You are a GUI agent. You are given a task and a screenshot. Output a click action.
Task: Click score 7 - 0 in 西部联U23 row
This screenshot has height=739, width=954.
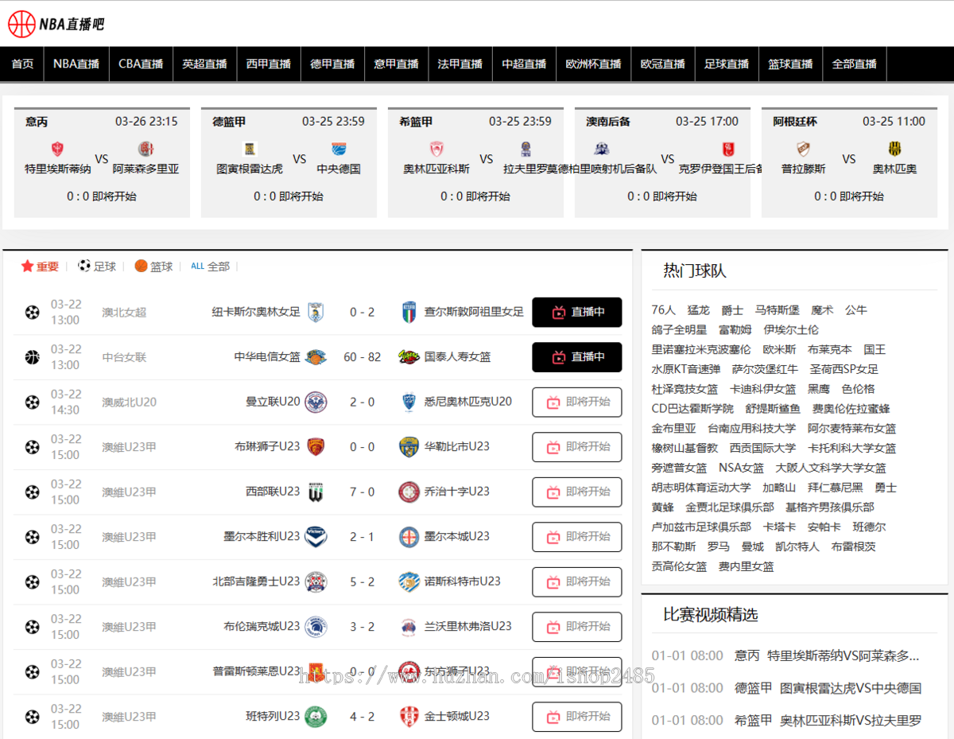(362, 492)
